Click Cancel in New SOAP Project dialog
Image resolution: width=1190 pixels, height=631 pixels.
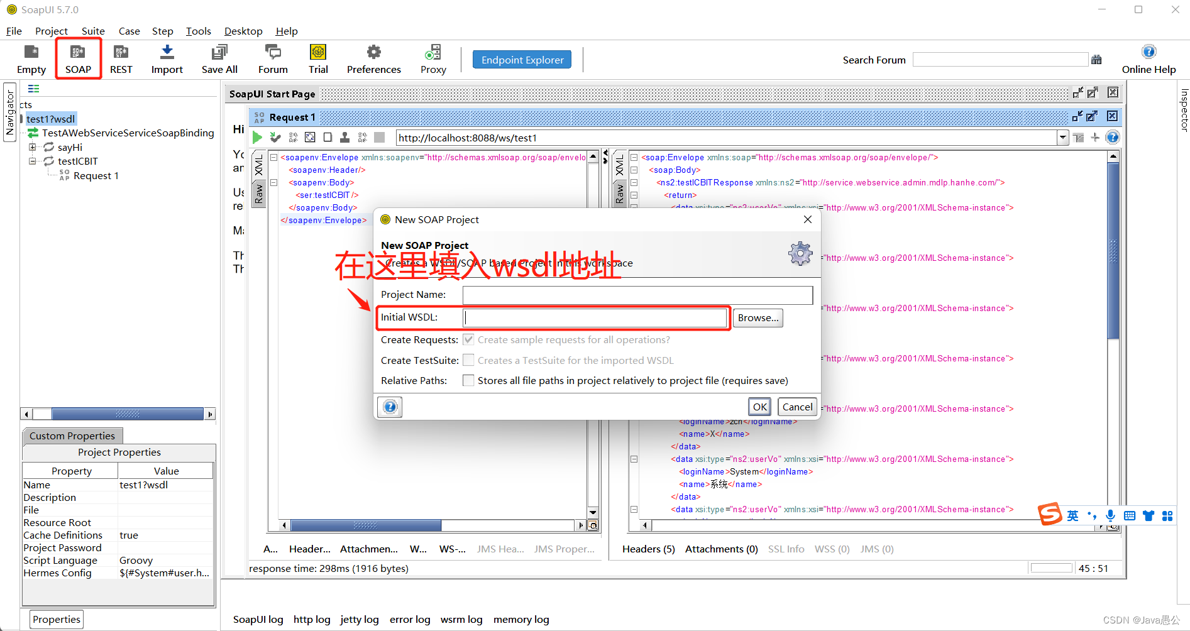pyautogui.click(x=797, y=407)
